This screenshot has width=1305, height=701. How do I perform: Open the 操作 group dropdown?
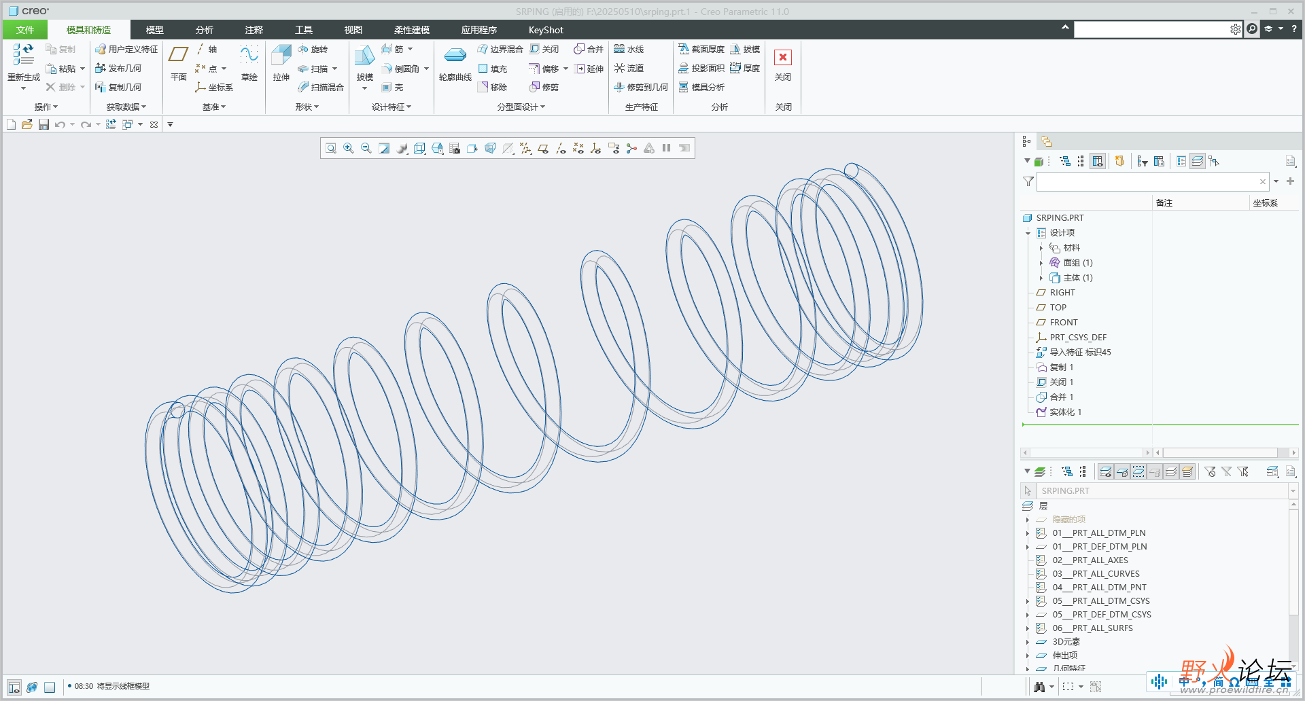[46, 107]
